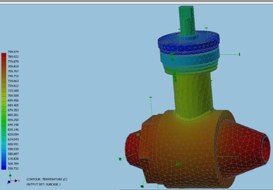Image resolution: width=273 pixels, height=190 pixels.
Task: Click the green square marker at bottom-left of model
Action: (x=120, y=159)
